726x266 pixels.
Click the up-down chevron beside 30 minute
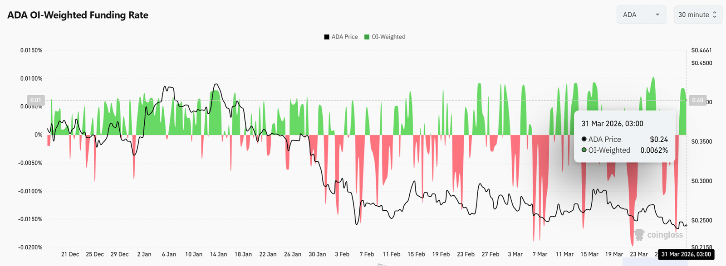(715, 15)
